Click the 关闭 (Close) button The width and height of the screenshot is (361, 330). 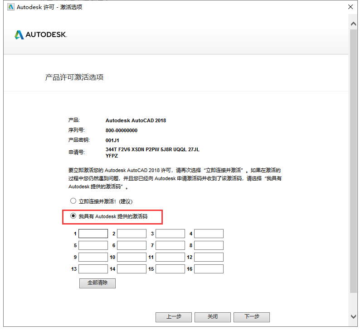(213, 317)
